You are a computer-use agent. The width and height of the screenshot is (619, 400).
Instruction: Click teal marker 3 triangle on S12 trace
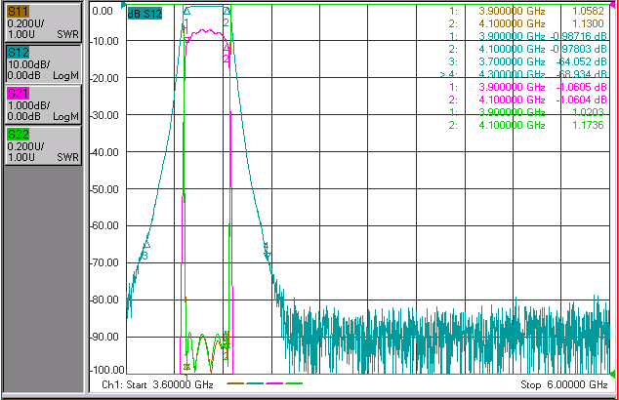pyautogui.click(x=146, y=245)
